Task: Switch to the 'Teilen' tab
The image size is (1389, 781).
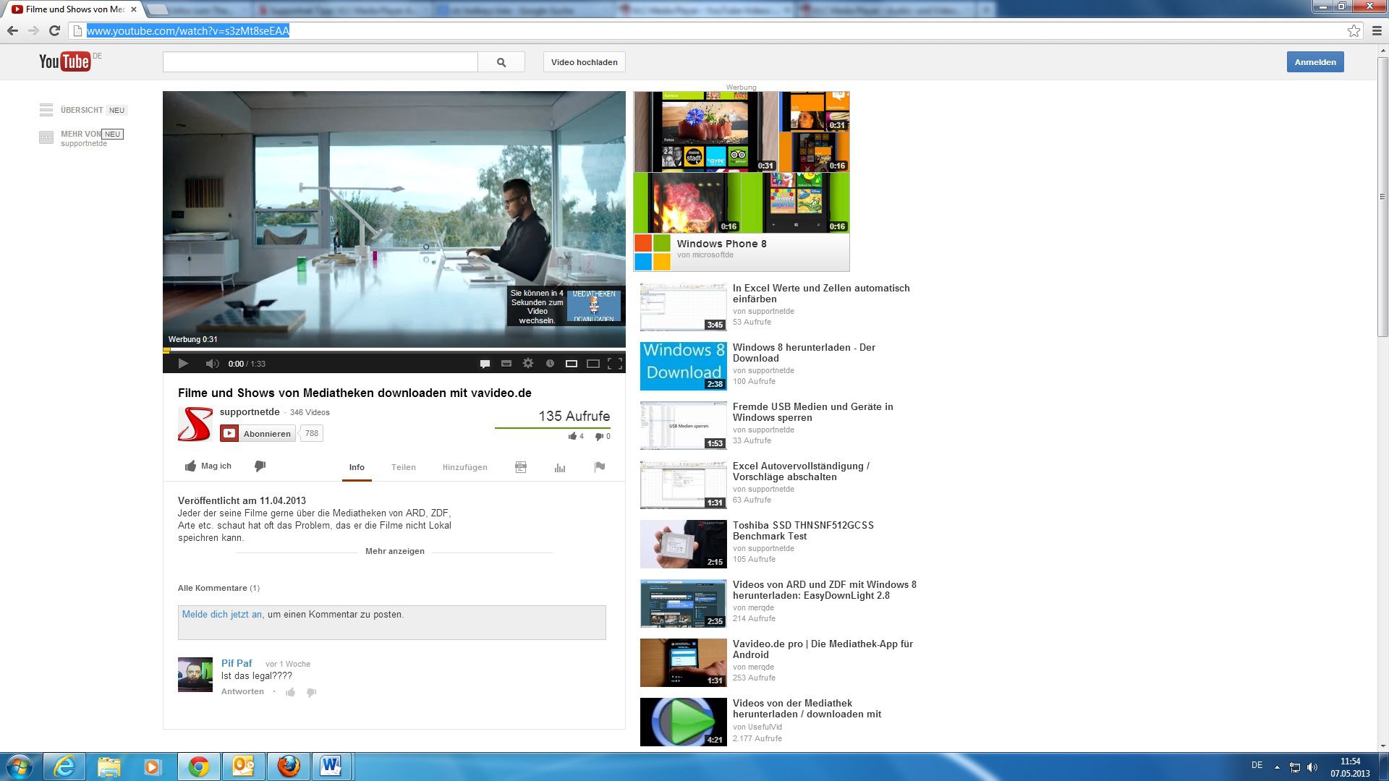Action: (x=404, y=467)
